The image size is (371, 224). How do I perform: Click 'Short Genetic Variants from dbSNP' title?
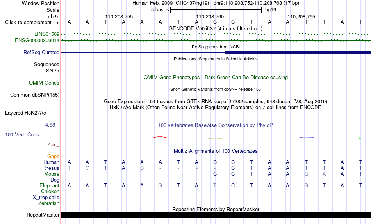tap(216, 90)
